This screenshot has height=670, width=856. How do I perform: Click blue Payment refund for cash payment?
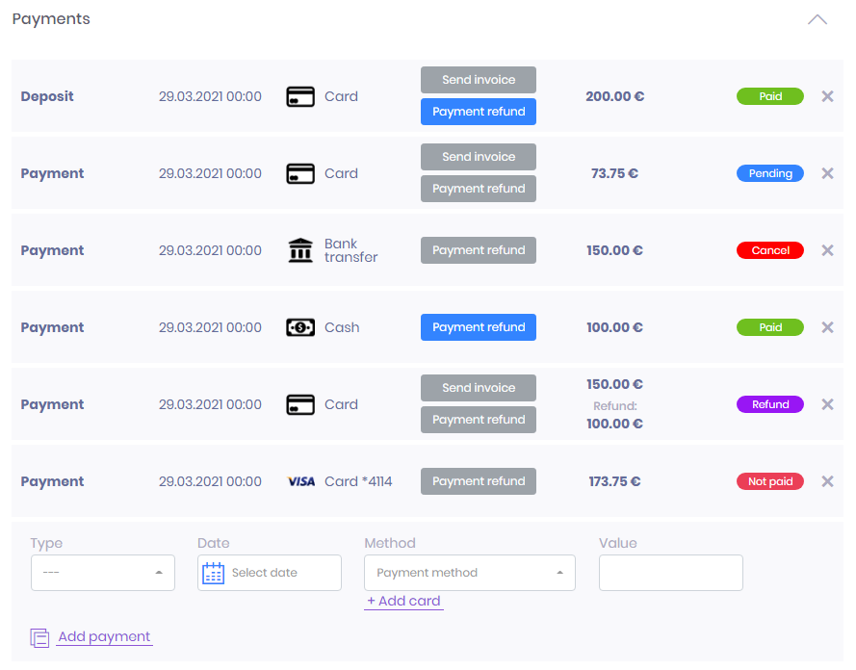click(x=479, y=327)
